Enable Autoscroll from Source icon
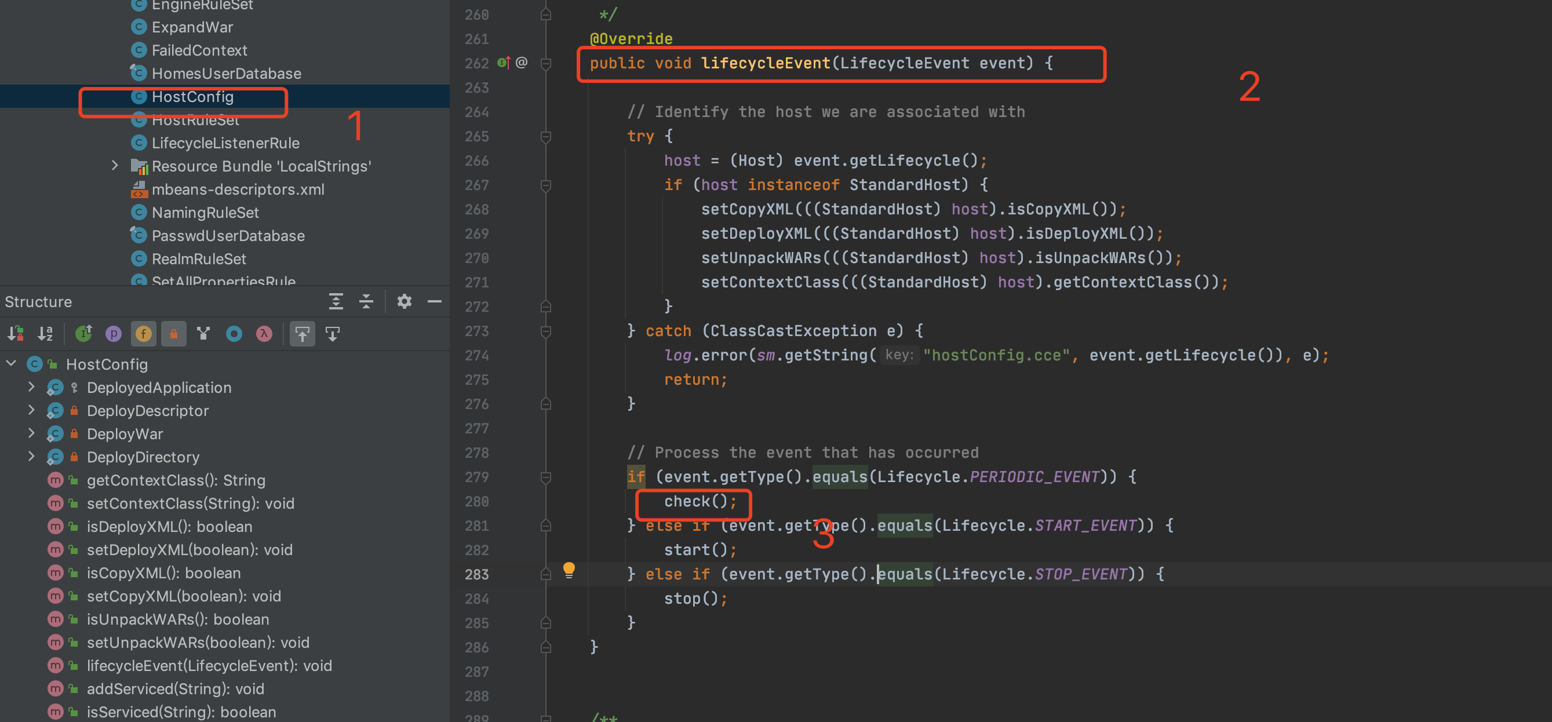Screen dimensions: 1552x722 [x=333, y=333]
